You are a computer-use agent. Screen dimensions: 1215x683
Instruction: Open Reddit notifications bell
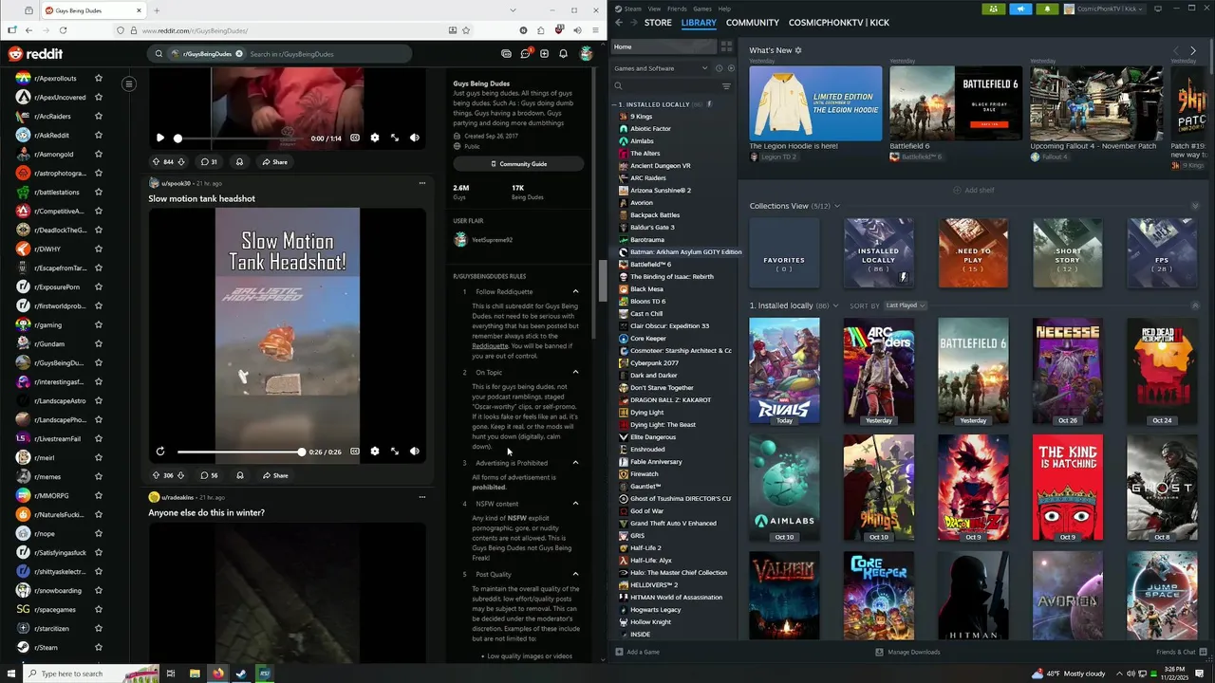pos(563,54)
